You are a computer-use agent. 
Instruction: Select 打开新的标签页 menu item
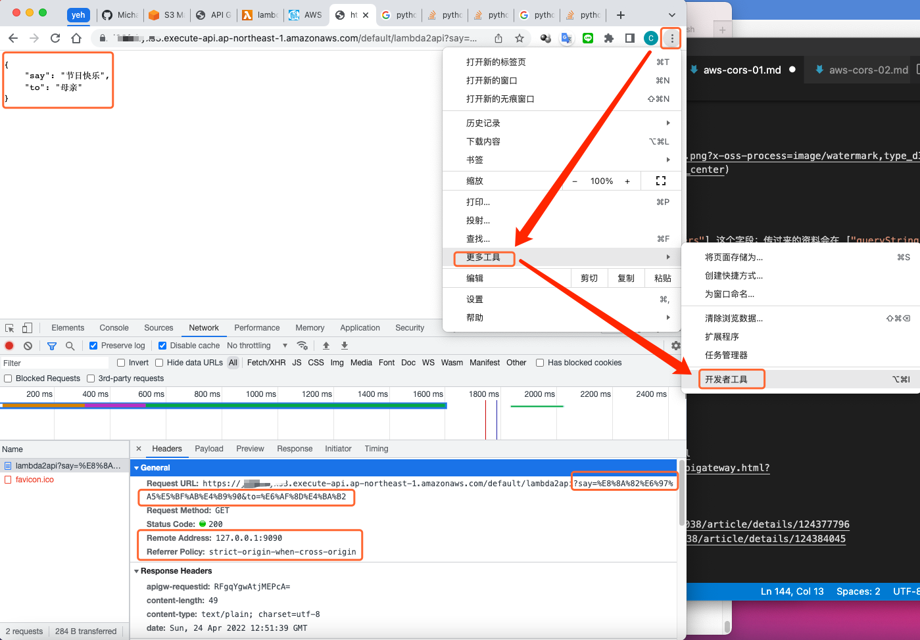(x=562, y=62)
